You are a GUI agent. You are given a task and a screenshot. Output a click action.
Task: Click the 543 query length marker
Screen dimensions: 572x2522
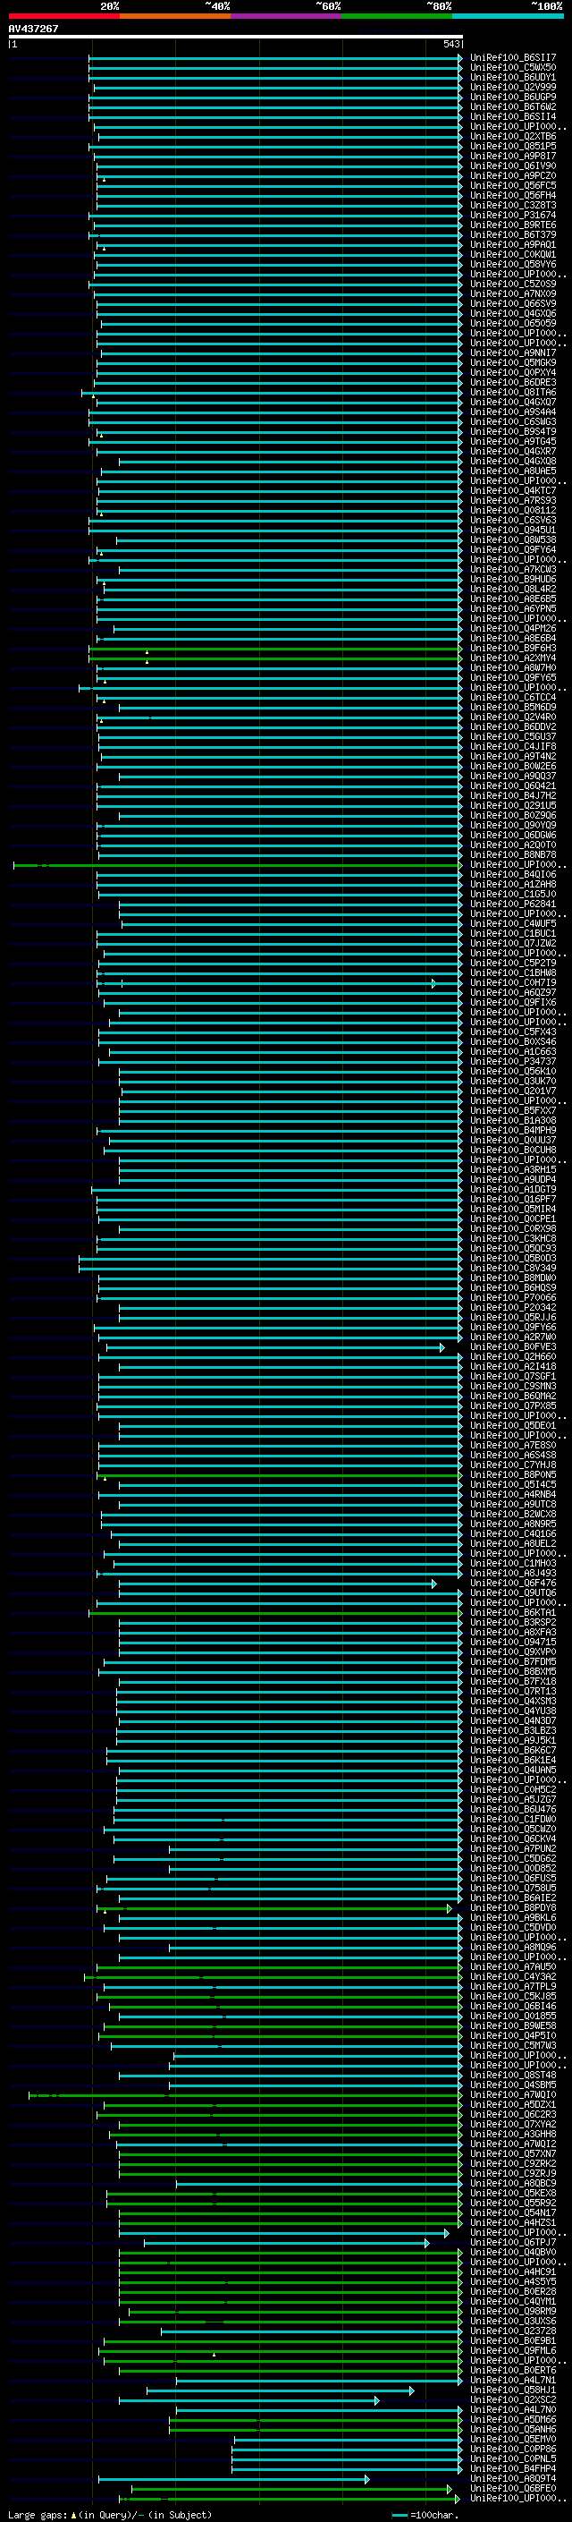(x=450, y=44)
